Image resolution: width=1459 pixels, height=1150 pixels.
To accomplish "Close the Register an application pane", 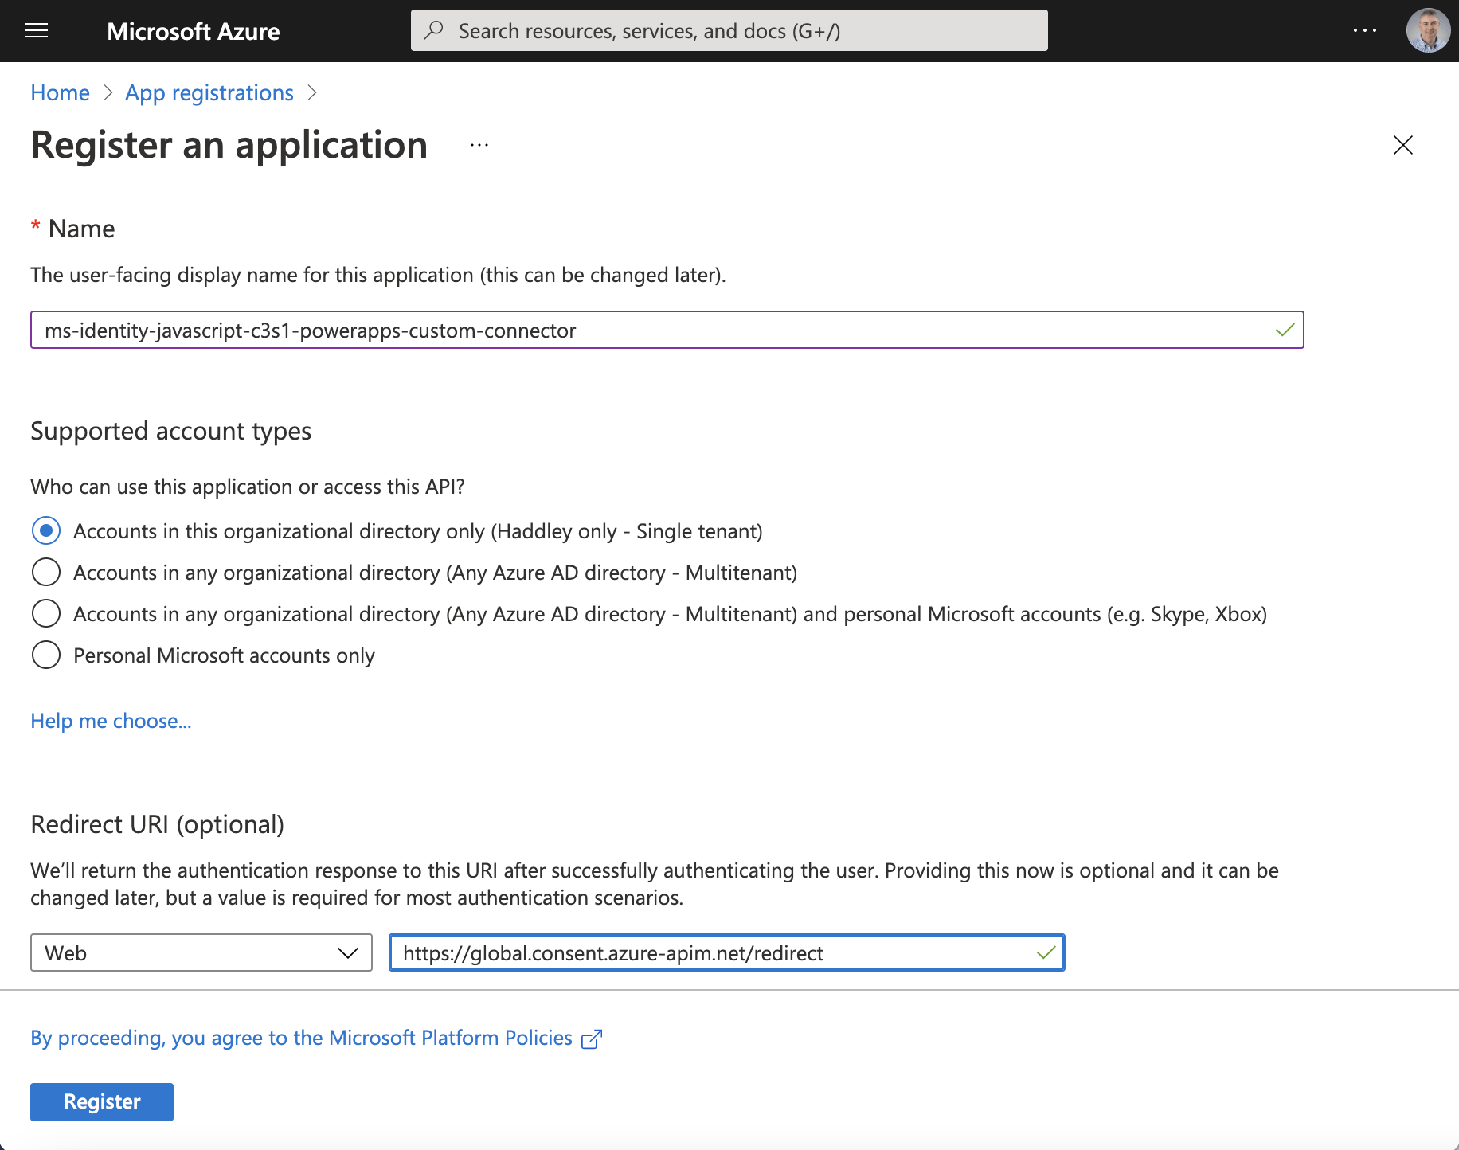I will point(1402,145).
